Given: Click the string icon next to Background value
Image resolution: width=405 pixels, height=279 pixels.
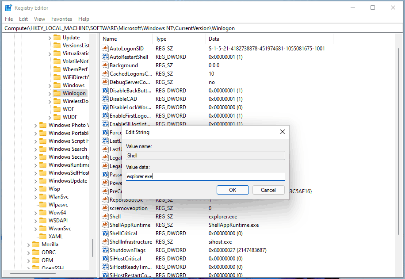Looking at the screenshot, I should [106, 65].
